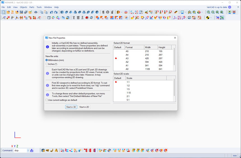Click the Save floppy disk icon
241x158 pixels.
tap(21, 12)
